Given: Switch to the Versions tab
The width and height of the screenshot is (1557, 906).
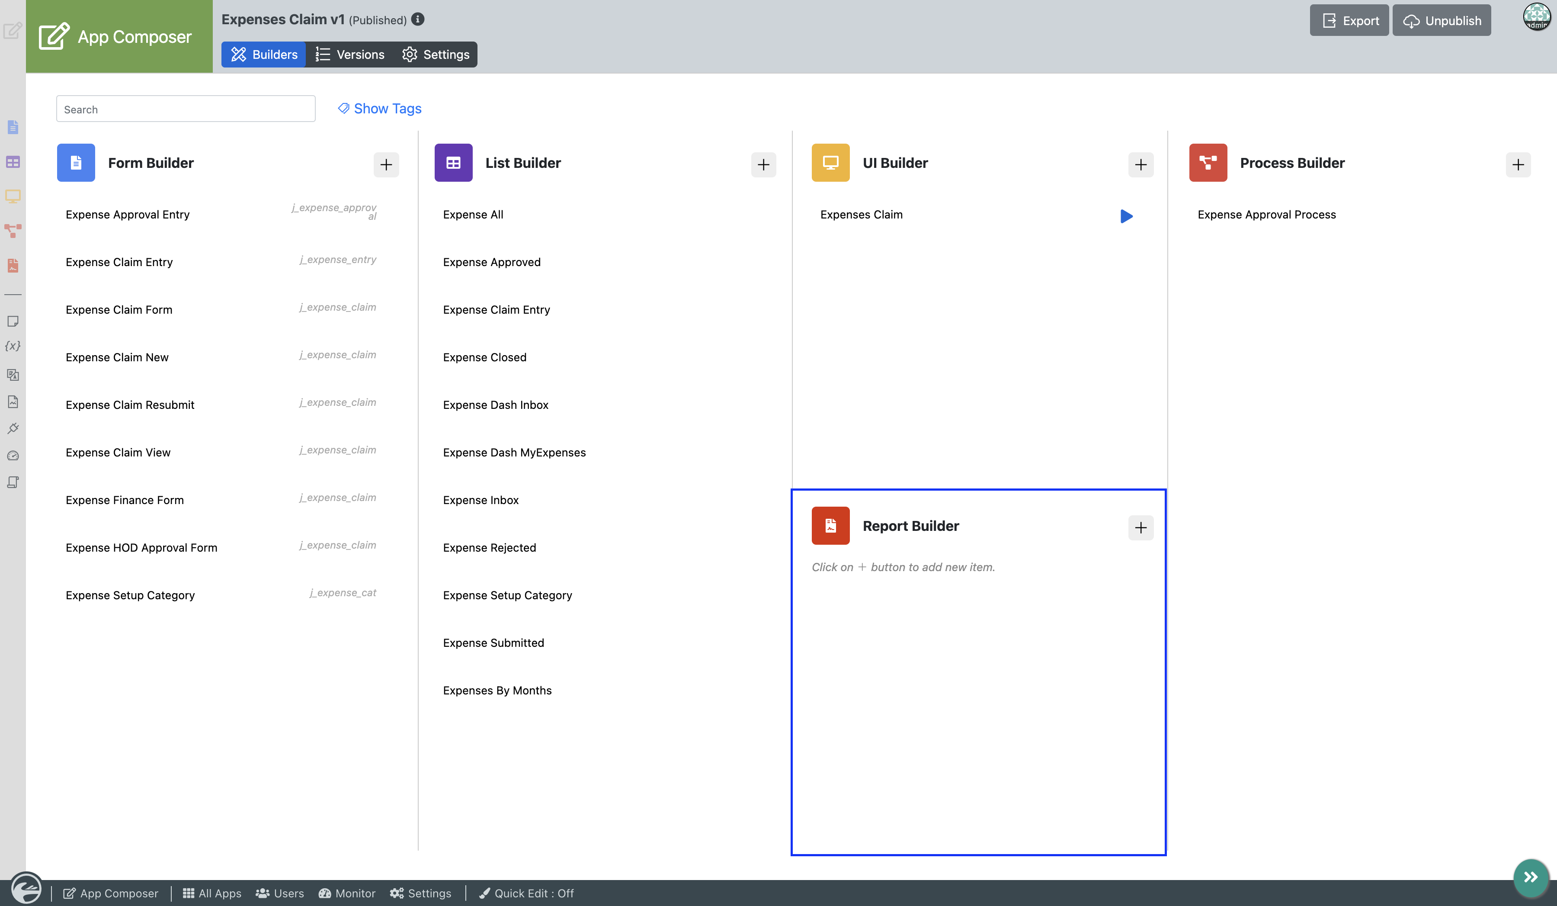Looking at the screenshot, I should (350, 55).
